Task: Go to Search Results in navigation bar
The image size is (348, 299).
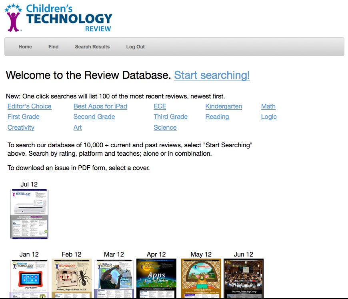Action: pyautogui.click(x=92, y=47)
